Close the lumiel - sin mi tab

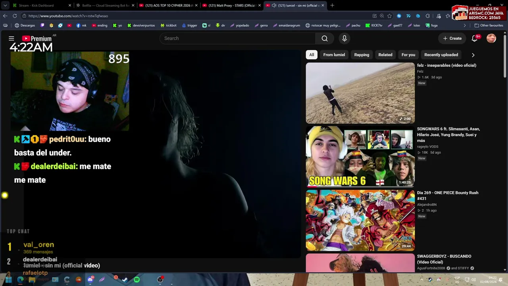[x=323, y=6]
